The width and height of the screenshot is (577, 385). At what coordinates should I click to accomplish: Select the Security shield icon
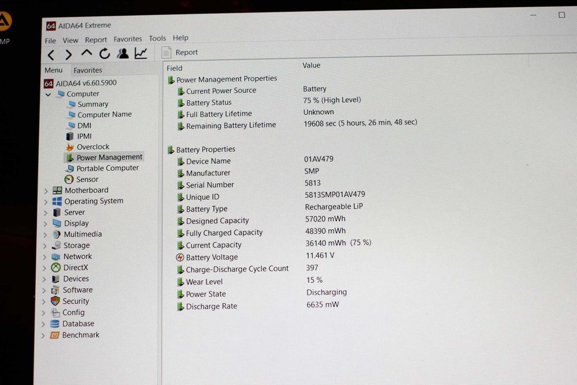(55, 301)
